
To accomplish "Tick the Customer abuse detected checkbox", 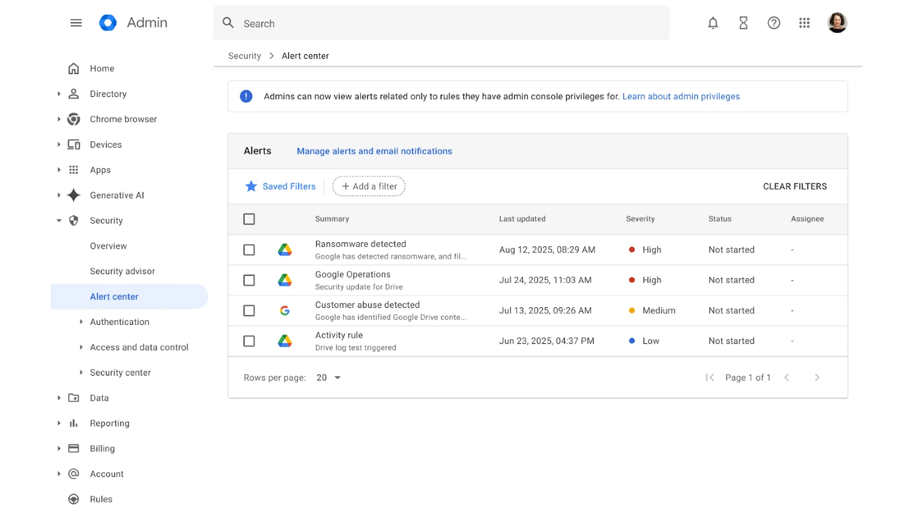I will tap(249, 311).
